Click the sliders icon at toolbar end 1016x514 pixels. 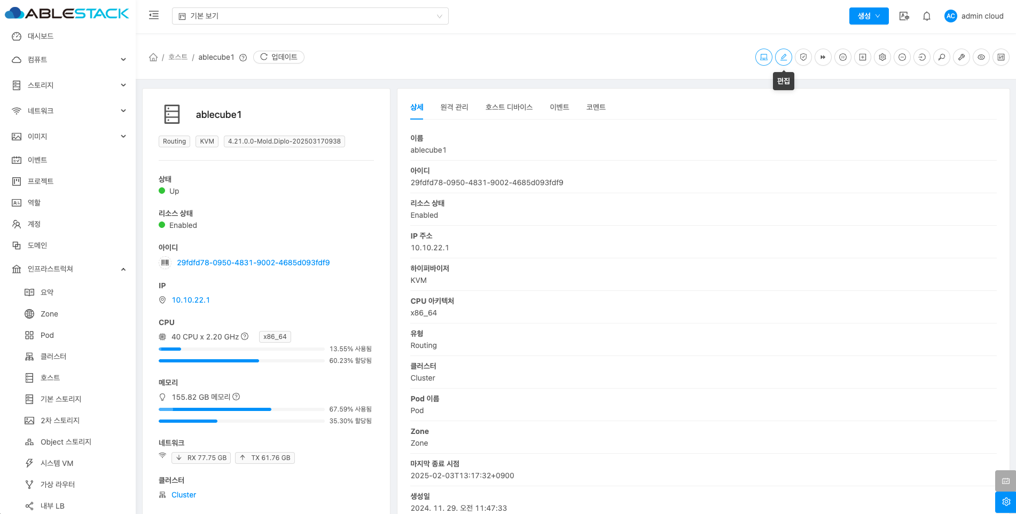tap(1001, 57)
